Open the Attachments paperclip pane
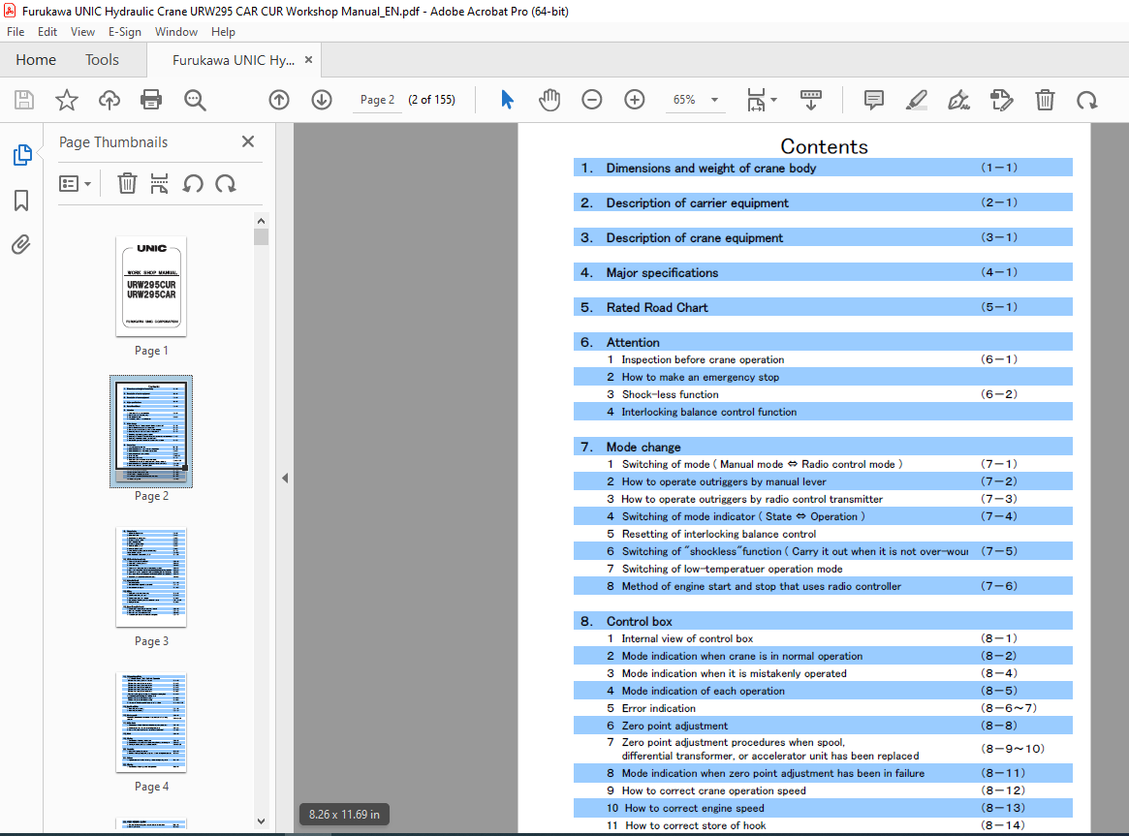Viewport: 1129px width, 836px height. click(x=21, y=245)
